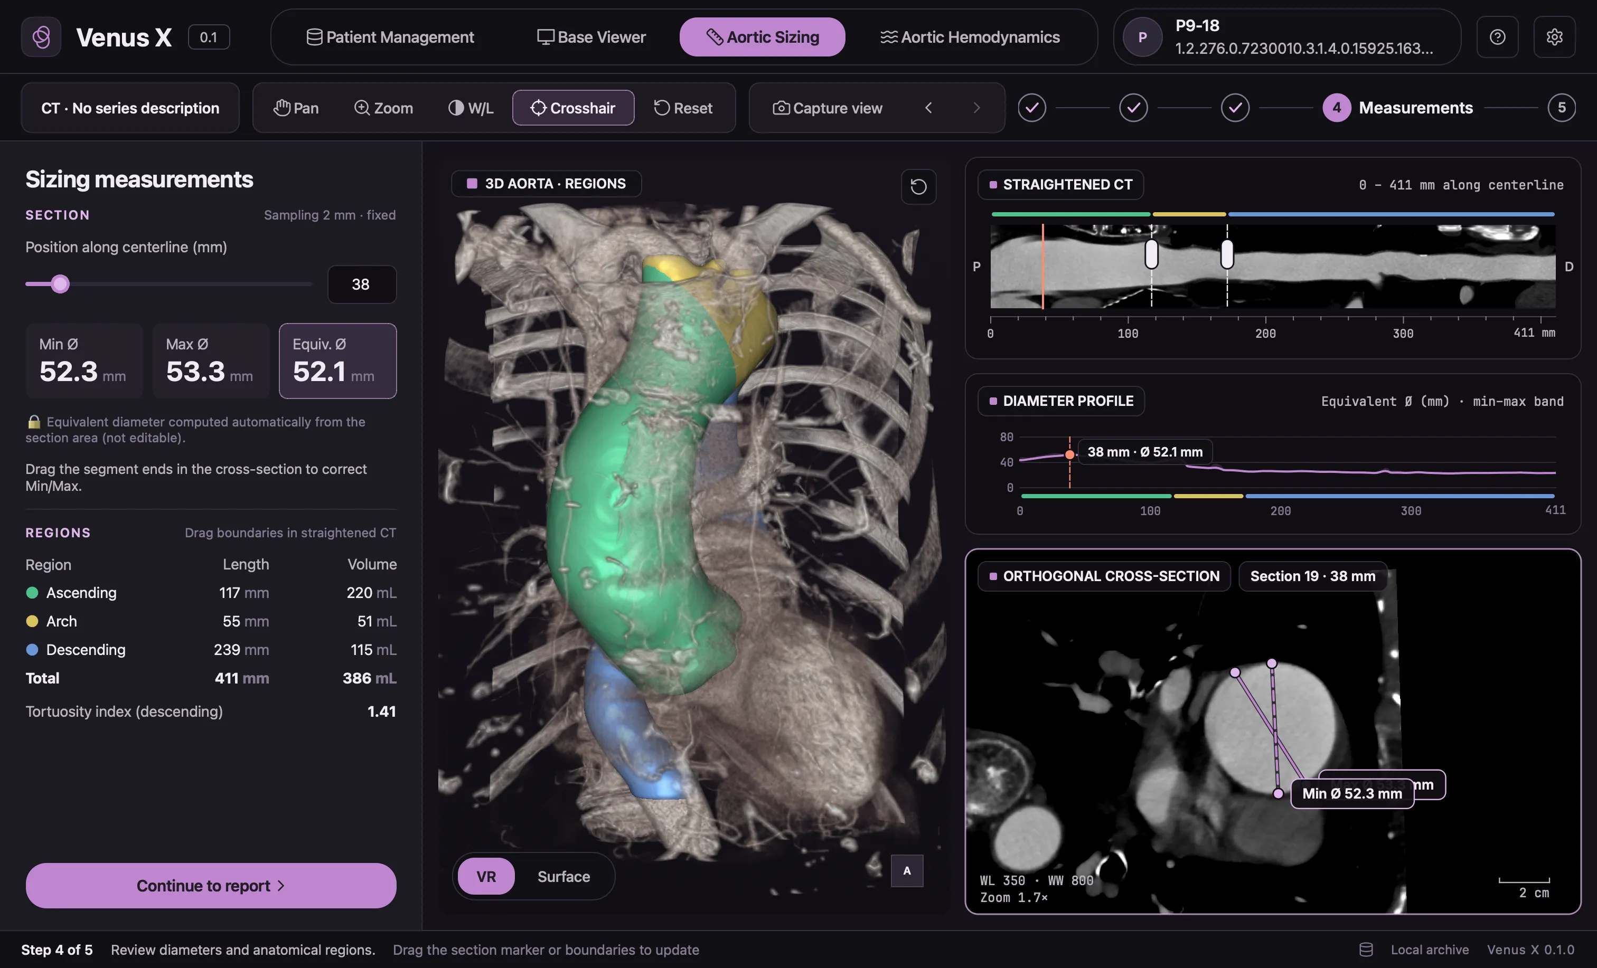This screenshot has width=1597, height=968.
Task: Click position value field showing 38
Action: click(361, 284)
